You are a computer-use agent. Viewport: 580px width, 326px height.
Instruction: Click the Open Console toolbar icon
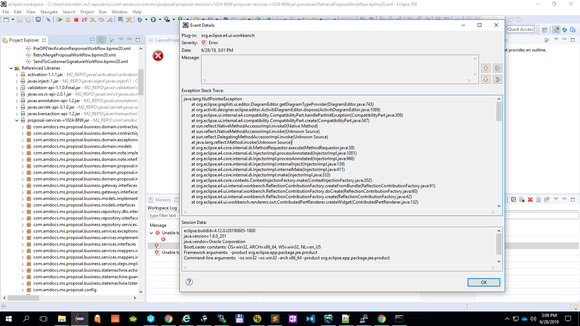(38, 20)
